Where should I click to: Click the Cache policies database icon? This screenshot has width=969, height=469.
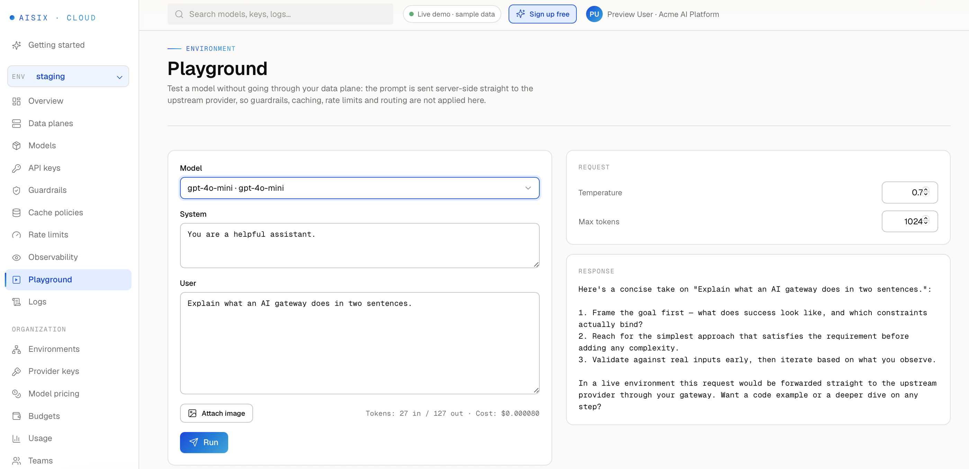16,213
